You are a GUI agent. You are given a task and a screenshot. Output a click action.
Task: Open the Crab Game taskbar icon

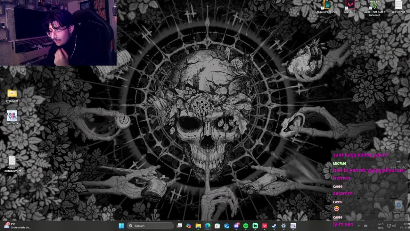tap(293, 226)
